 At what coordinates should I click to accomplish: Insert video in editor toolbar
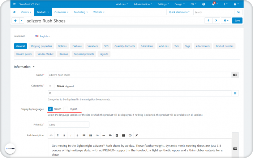130,136
